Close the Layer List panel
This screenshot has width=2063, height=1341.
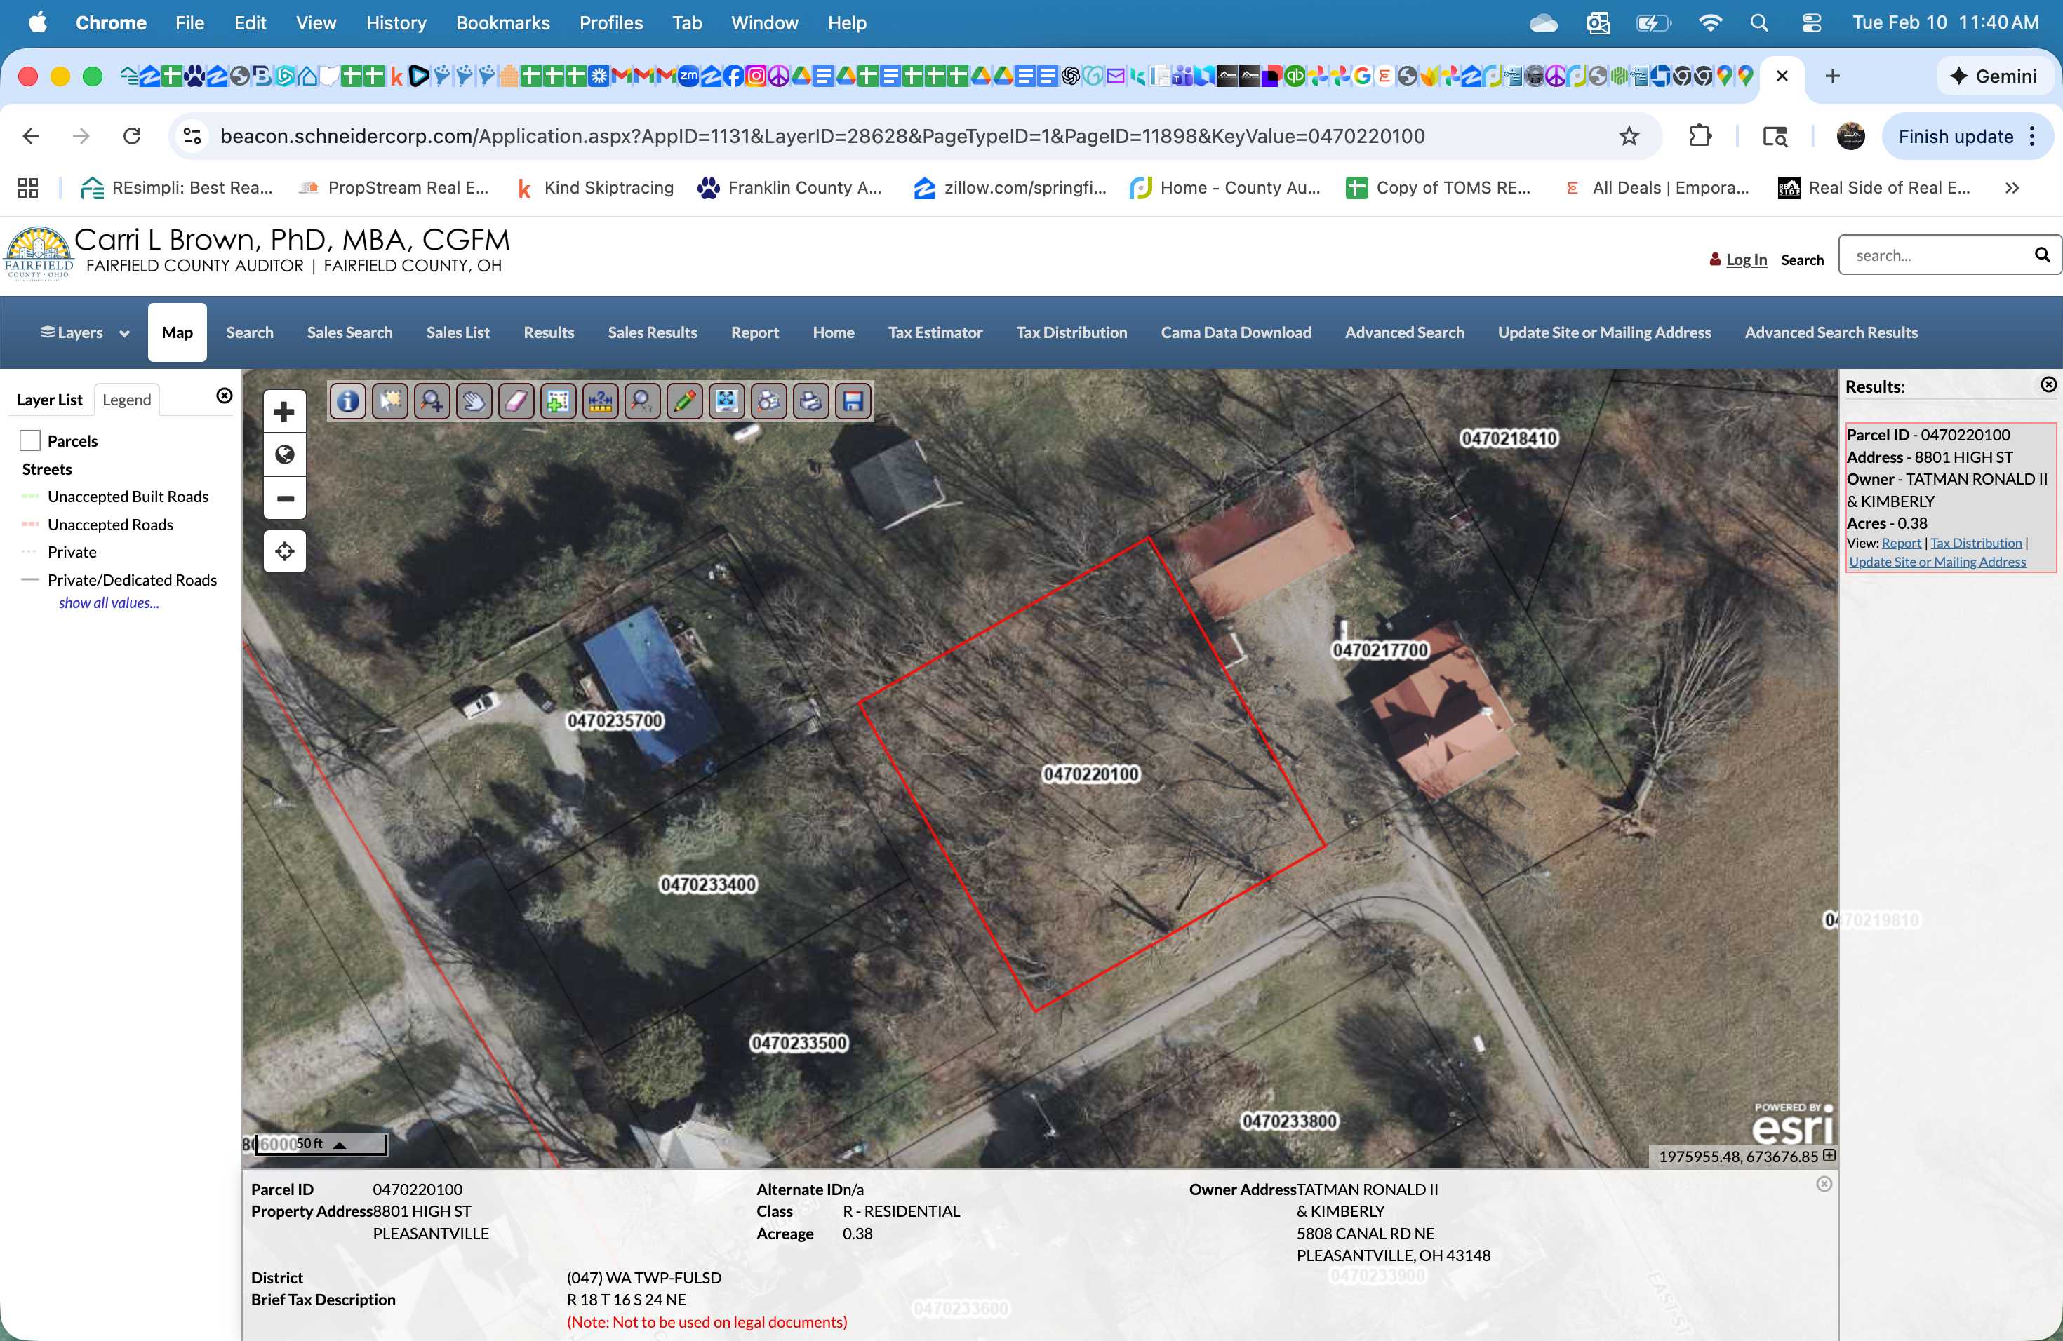coord(225,396)
